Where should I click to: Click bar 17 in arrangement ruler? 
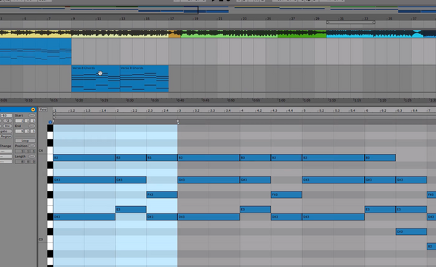tap(171, 19)
